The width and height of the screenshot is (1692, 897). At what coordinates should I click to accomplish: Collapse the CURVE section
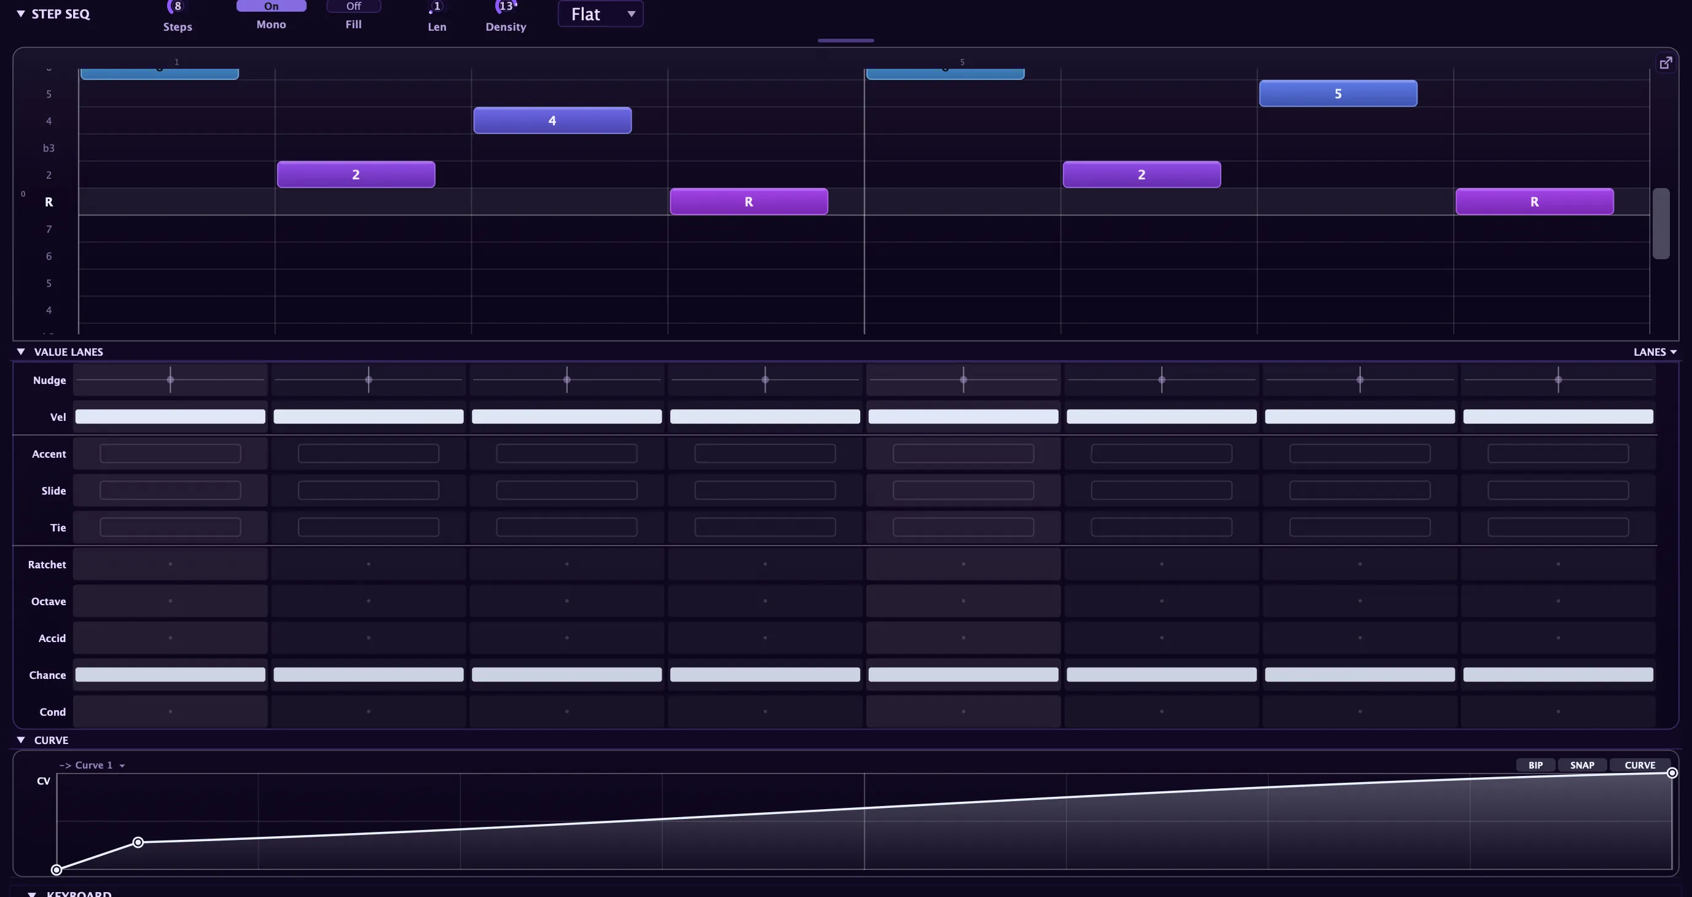point(21,740)
